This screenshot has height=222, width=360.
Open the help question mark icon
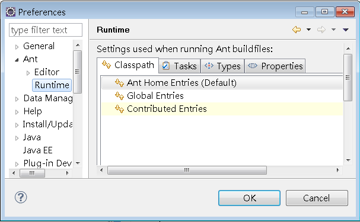tap(21, 197)
